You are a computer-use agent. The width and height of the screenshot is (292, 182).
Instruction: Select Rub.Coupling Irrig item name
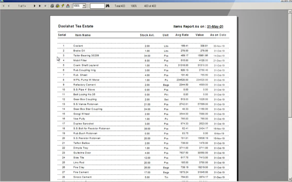[84, 70]
